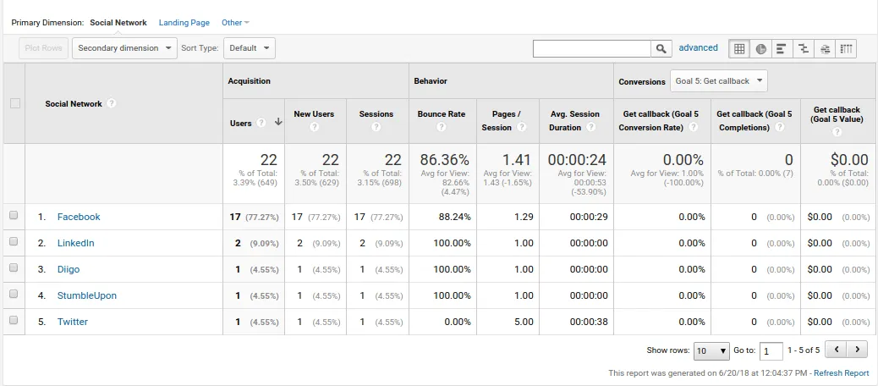Viewport: 878px width, 386px height.
Task: Check the Twitter row checkbox
Action: click(14, 320)
